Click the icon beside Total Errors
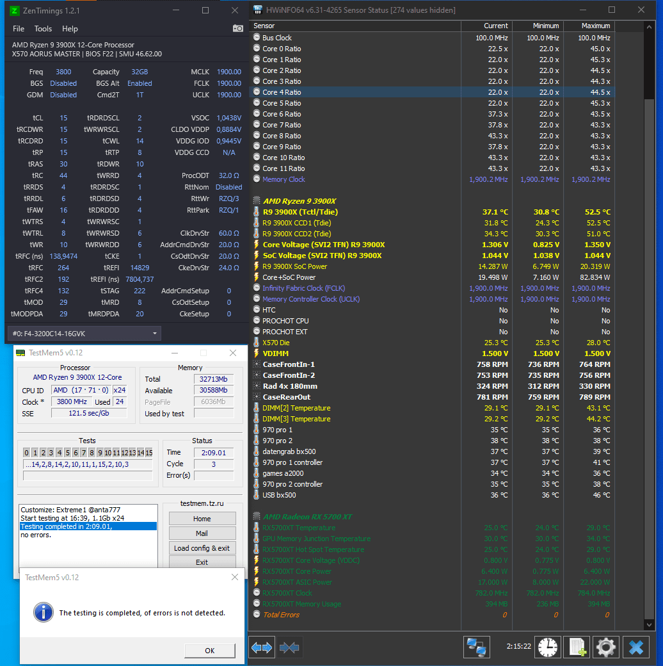The image size is (663, 666). (257, 614)
